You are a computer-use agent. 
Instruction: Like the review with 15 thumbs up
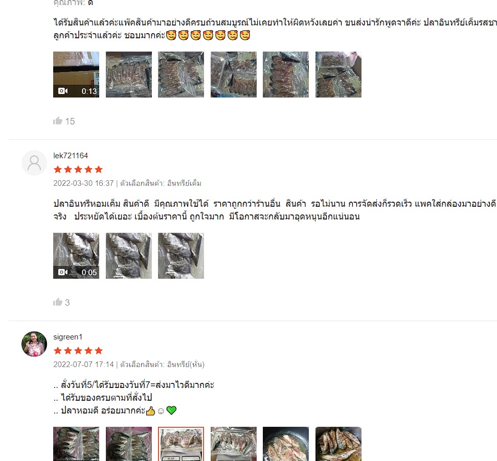58,121
